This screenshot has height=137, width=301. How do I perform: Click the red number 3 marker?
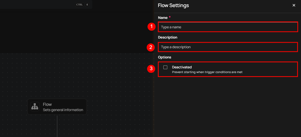click(151, 69)
